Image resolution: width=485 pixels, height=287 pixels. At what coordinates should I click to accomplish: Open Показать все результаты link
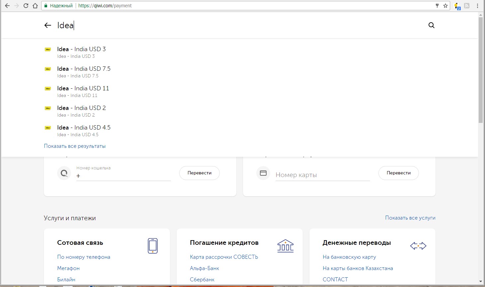point(75,146)
